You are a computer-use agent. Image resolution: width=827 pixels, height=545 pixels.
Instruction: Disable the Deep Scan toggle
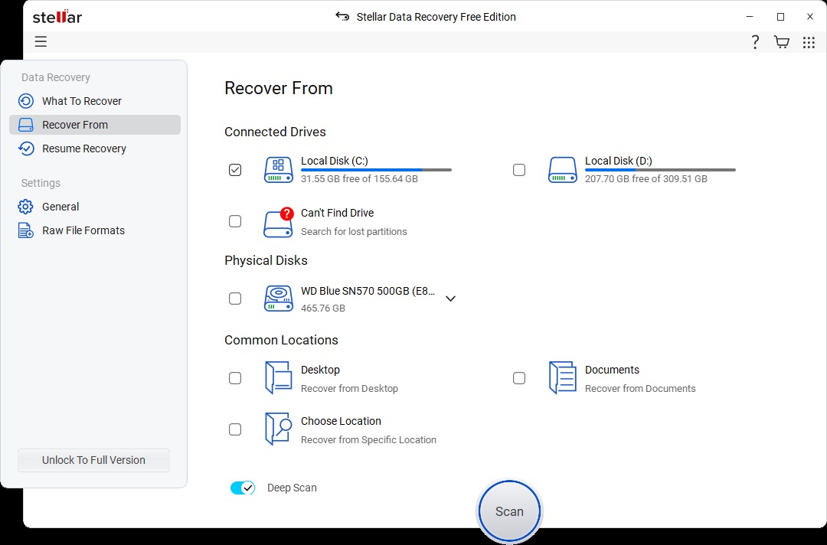click(243, 488)
